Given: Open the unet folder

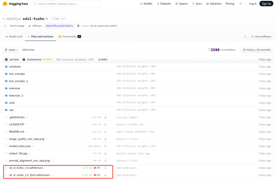Looking at the screenshot, I should tap(12, 102).
